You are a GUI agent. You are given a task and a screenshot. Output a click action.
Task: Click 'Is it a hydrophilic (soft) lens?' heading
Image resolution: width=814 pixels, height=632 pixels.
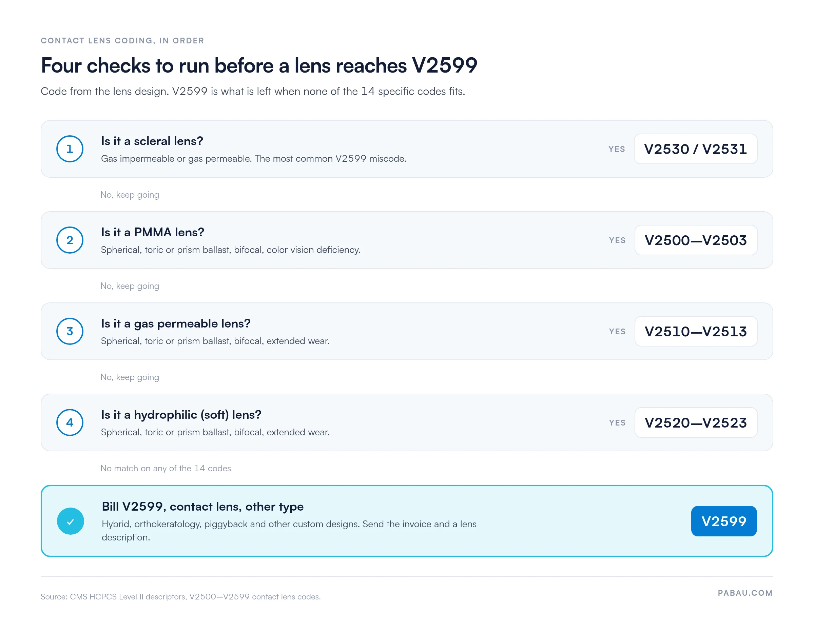181,415
